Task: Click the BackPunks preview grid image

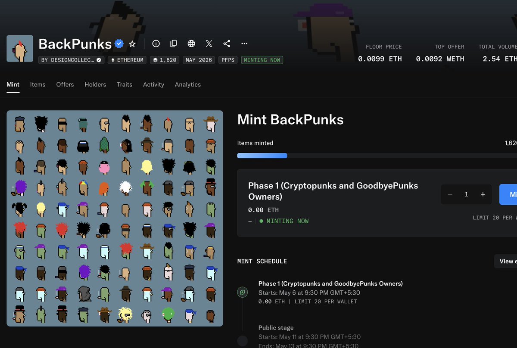Action: pos(115,219)
